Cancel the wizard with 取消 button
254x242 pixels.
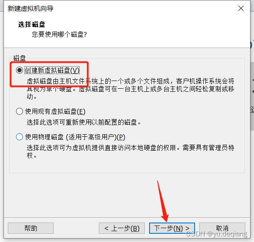(x=222, y=228)
